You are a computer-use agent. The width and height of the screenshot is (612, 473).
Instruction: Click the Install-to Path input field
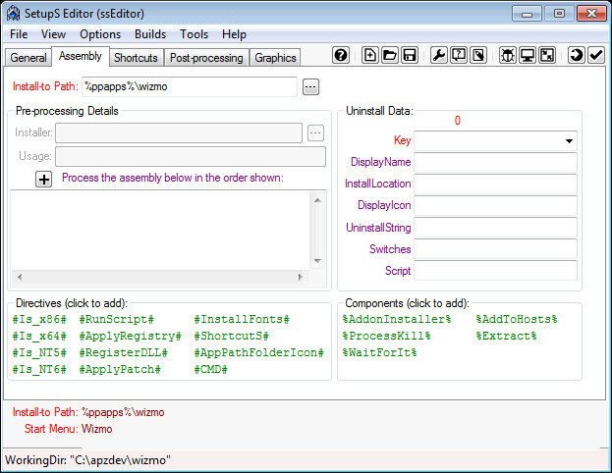(x=190, y=86)
